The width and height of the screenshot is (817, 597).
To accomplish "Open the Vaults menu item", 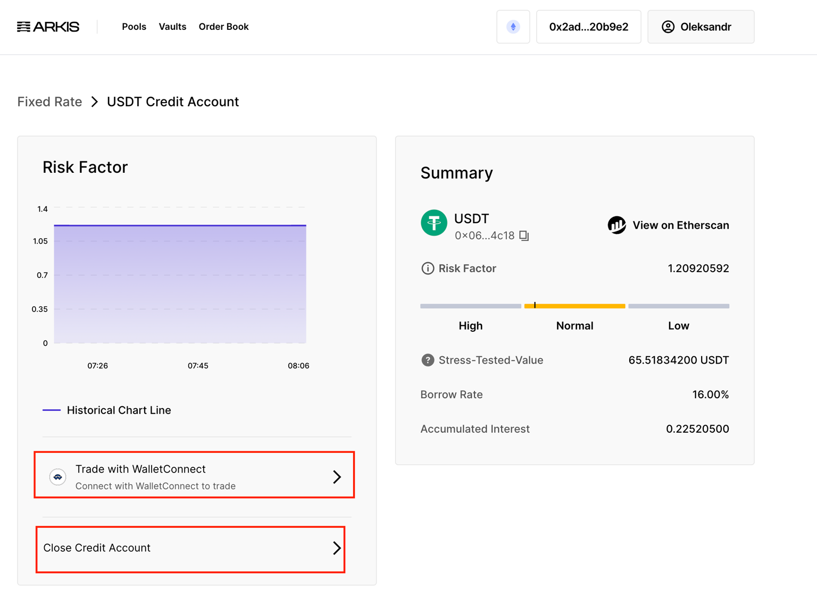I will tap(172, 27).
